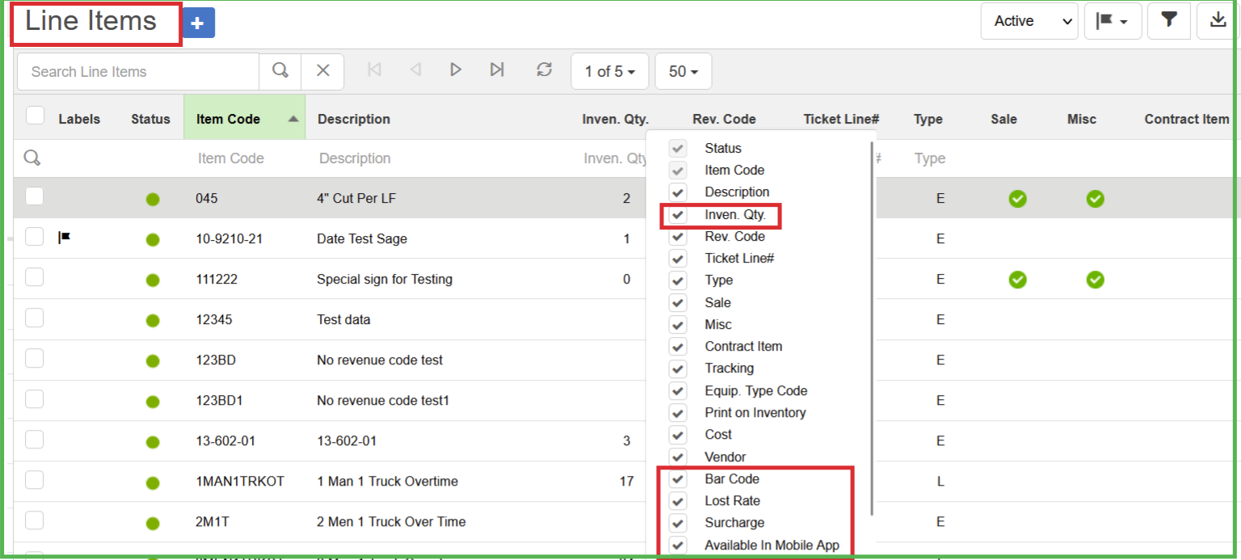This screenshot has width=1241, height=560.
Task: Expand the 1 of 5 page dropdown
Action: pyautogui.click(x=610, y=72)
